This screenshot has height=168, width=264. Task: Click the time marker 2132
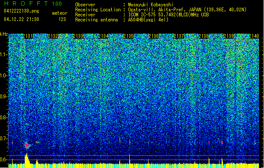click(x=53, y=36)
